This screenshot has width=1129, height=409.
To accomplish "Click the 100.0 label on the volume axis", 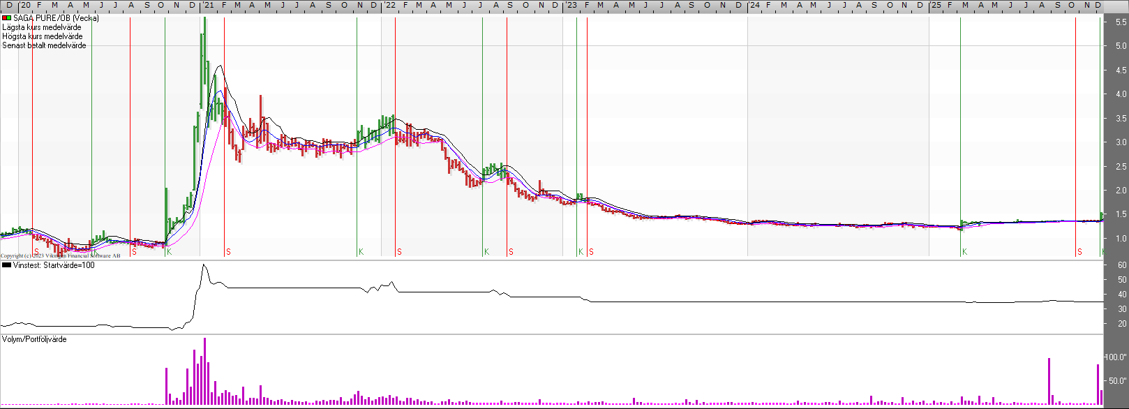I will click(x=1116, y=357).
